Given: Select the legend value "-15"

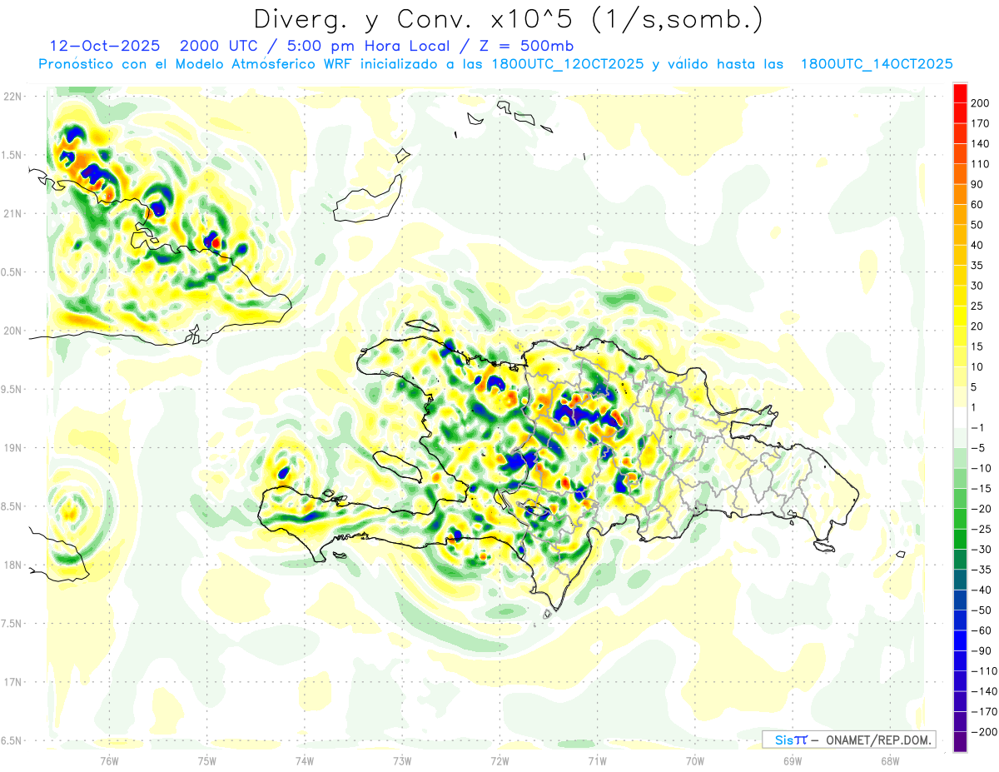Looking at the screenshot, I should click(982, 488).
